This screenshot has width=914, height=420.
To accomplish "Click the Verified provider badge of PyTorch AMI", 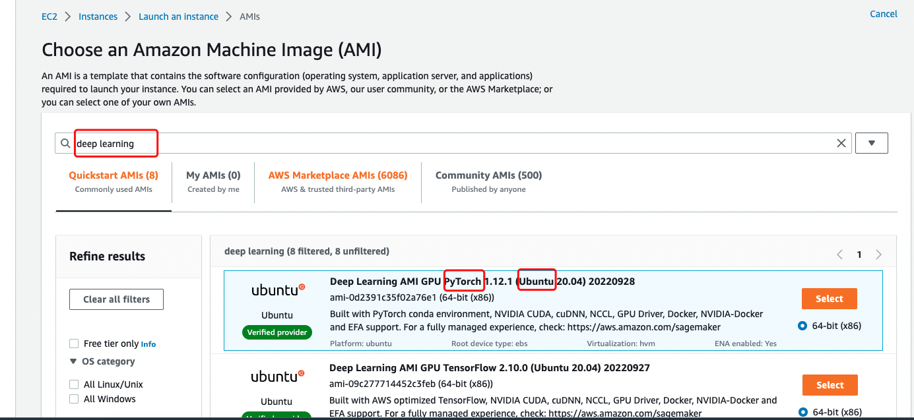I will click(277, 332).
